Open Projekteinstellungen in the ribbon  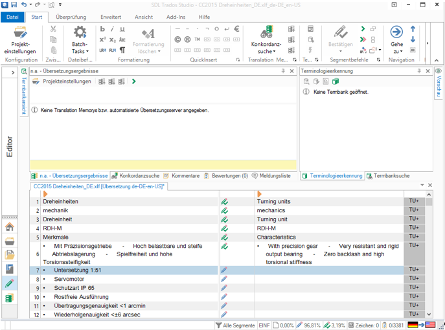(20, 40)
